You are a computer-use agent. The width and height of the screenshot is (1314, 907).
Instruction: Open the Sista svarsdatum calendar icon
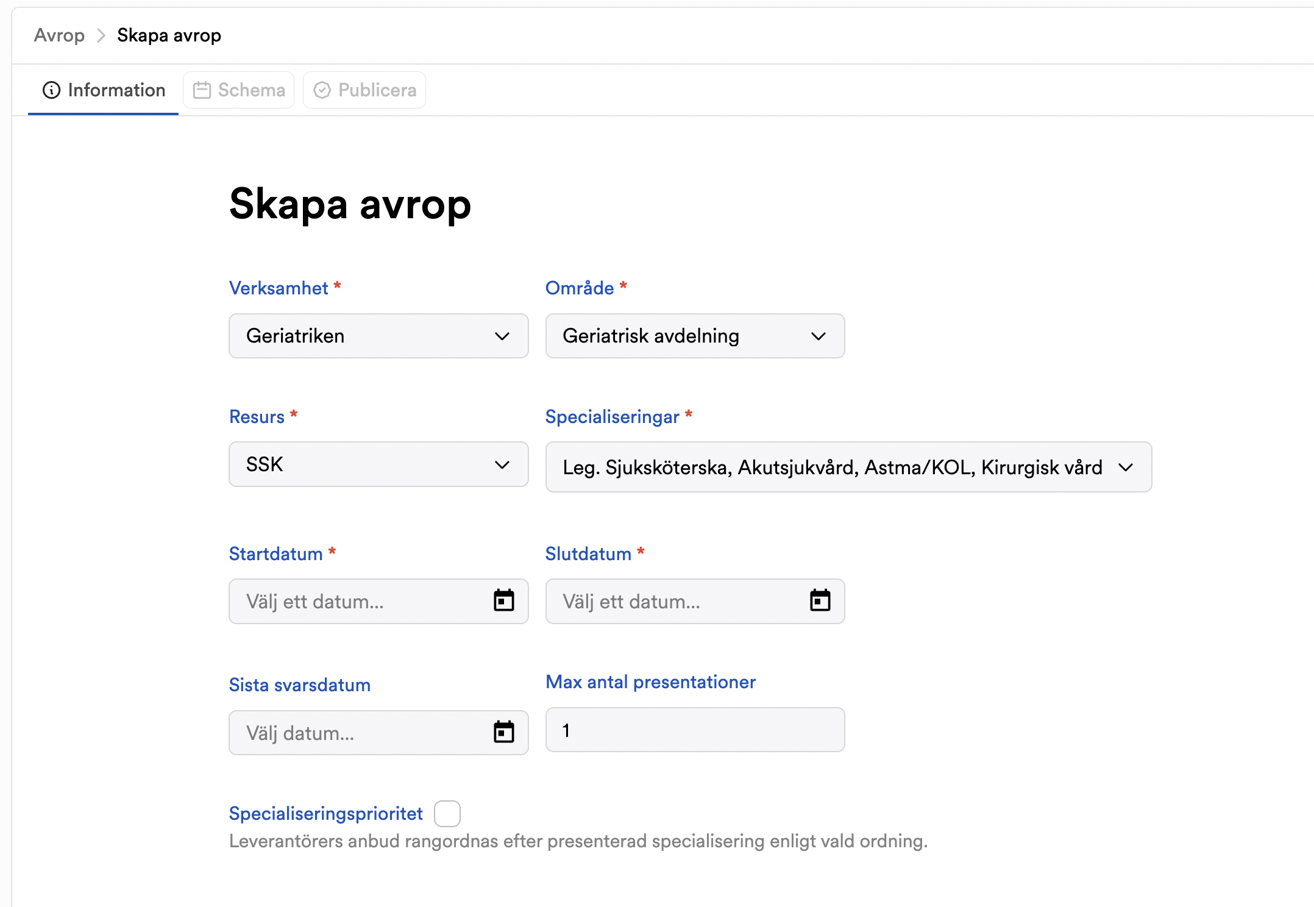click(503, 732)
